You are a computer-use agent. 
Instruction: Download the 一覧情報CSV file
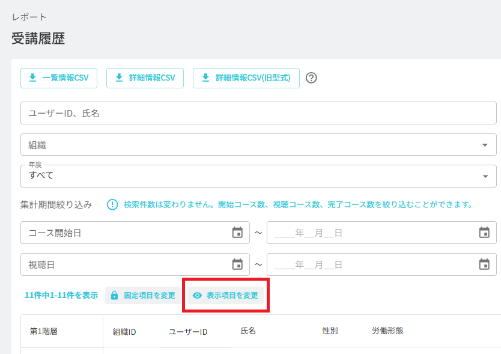59,78
